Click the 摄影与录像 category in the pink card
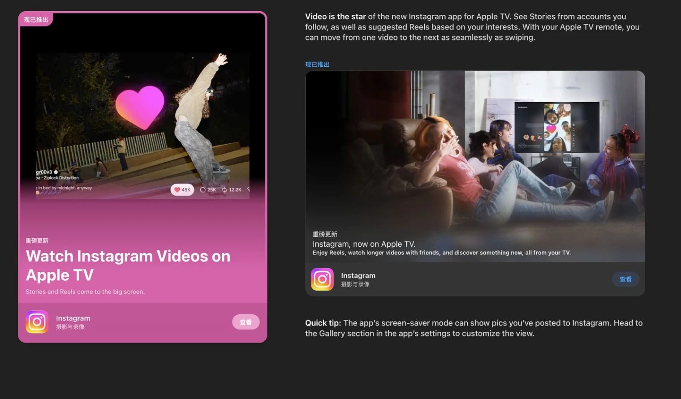The image size is (681, 399). (x=70, y=327)
